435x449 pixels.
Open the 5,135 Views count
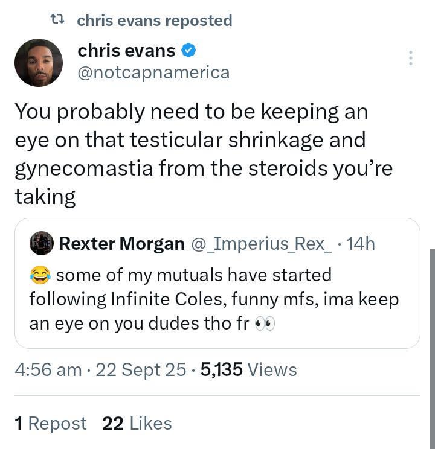(248, 369)
